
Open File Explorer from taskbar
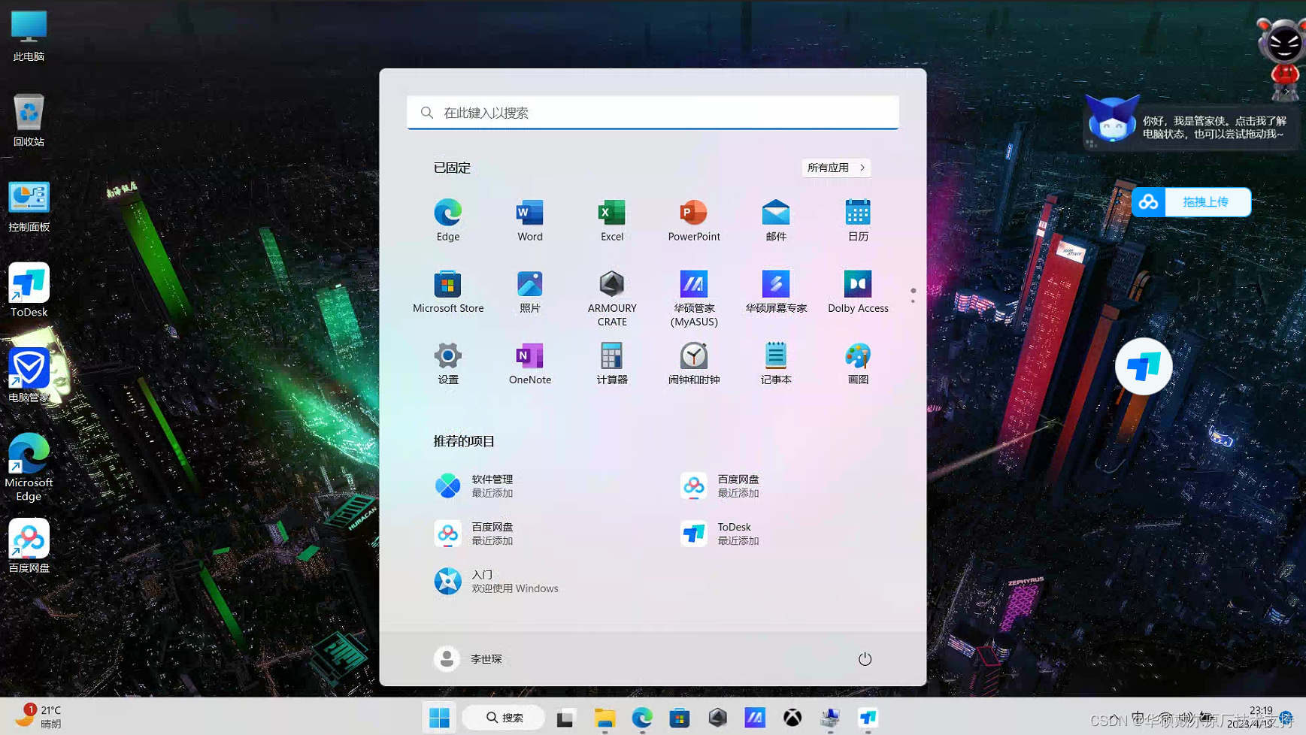[x=605, y=718]
